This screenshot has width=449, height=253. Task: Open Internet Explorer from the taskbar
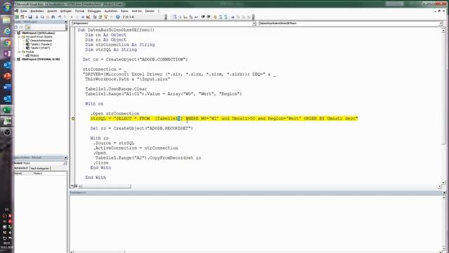click(7, 31)
